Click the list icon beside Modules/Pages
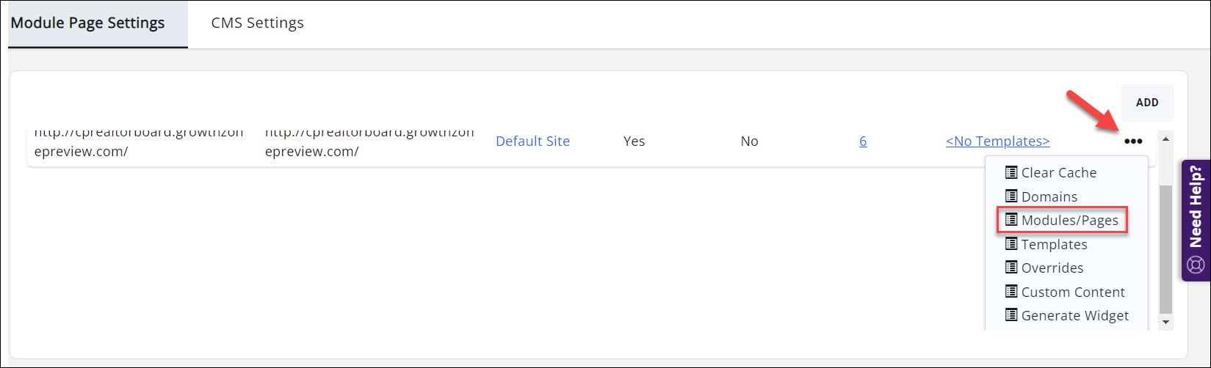Image resolution: width=1211 pixels, height=368 pixels. click(x=1011, y=220)
